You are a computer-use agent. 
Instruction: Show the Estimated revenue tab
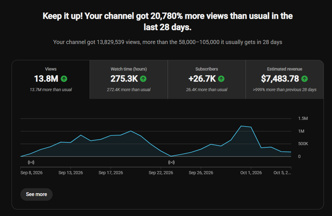pyautogui.click(x=285, y=80)
